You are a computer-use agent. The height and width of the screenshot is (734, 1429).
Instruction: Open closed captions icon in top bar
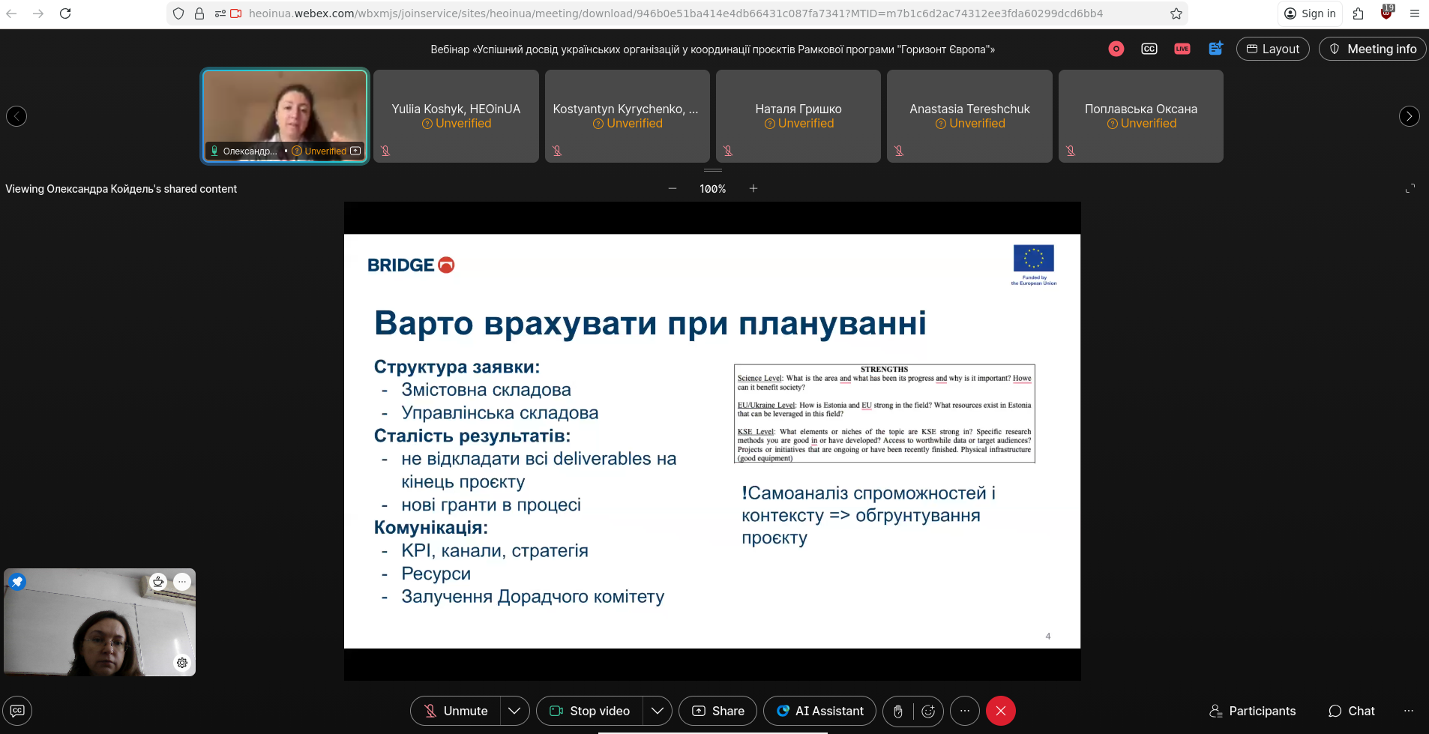tap(1149, 49)
